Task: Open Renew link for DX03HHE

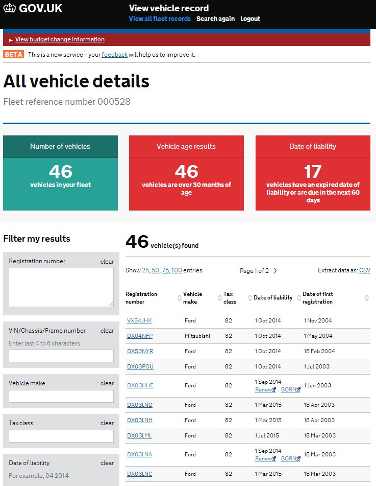Action: 265,389
